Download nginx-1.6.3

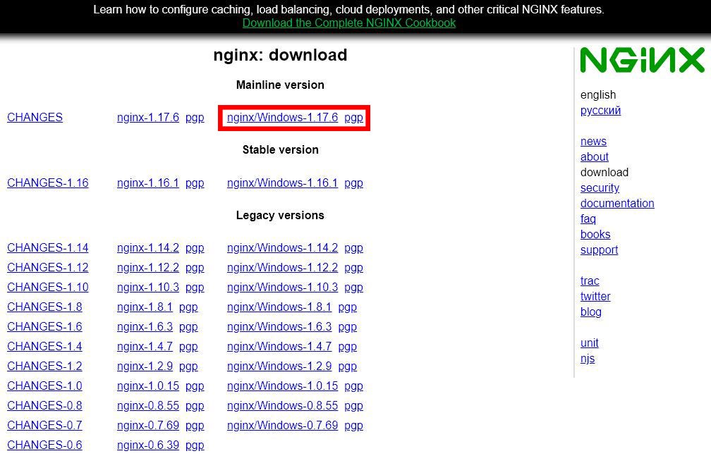tap(145, 326)
